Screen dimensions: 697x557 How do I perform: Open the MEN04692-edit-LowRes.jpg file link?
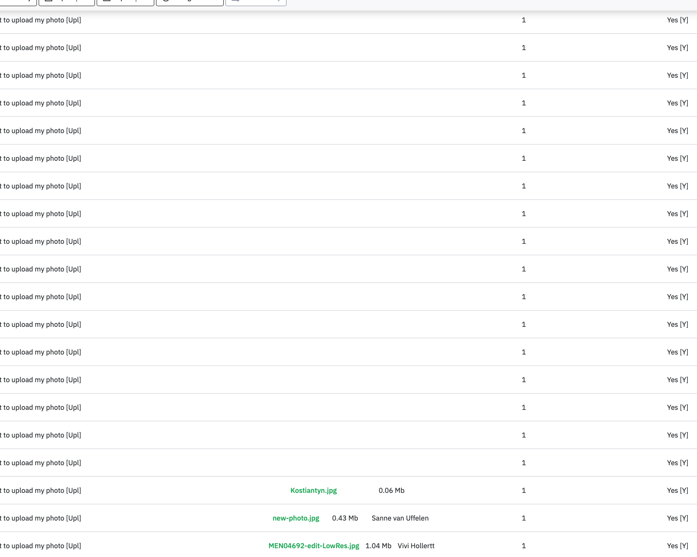314,546
